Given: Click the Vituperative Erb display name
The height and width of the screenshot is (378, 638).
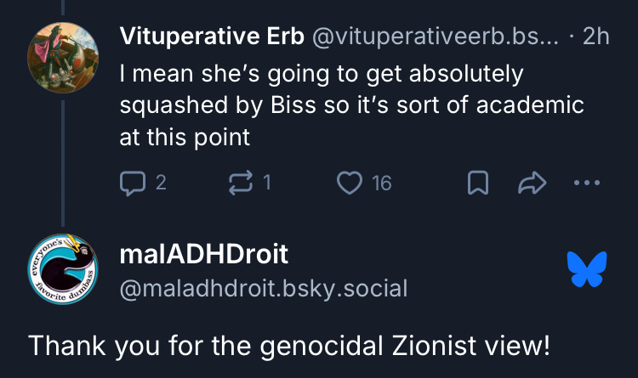Looking at the screenshot, I should point(212,37).
